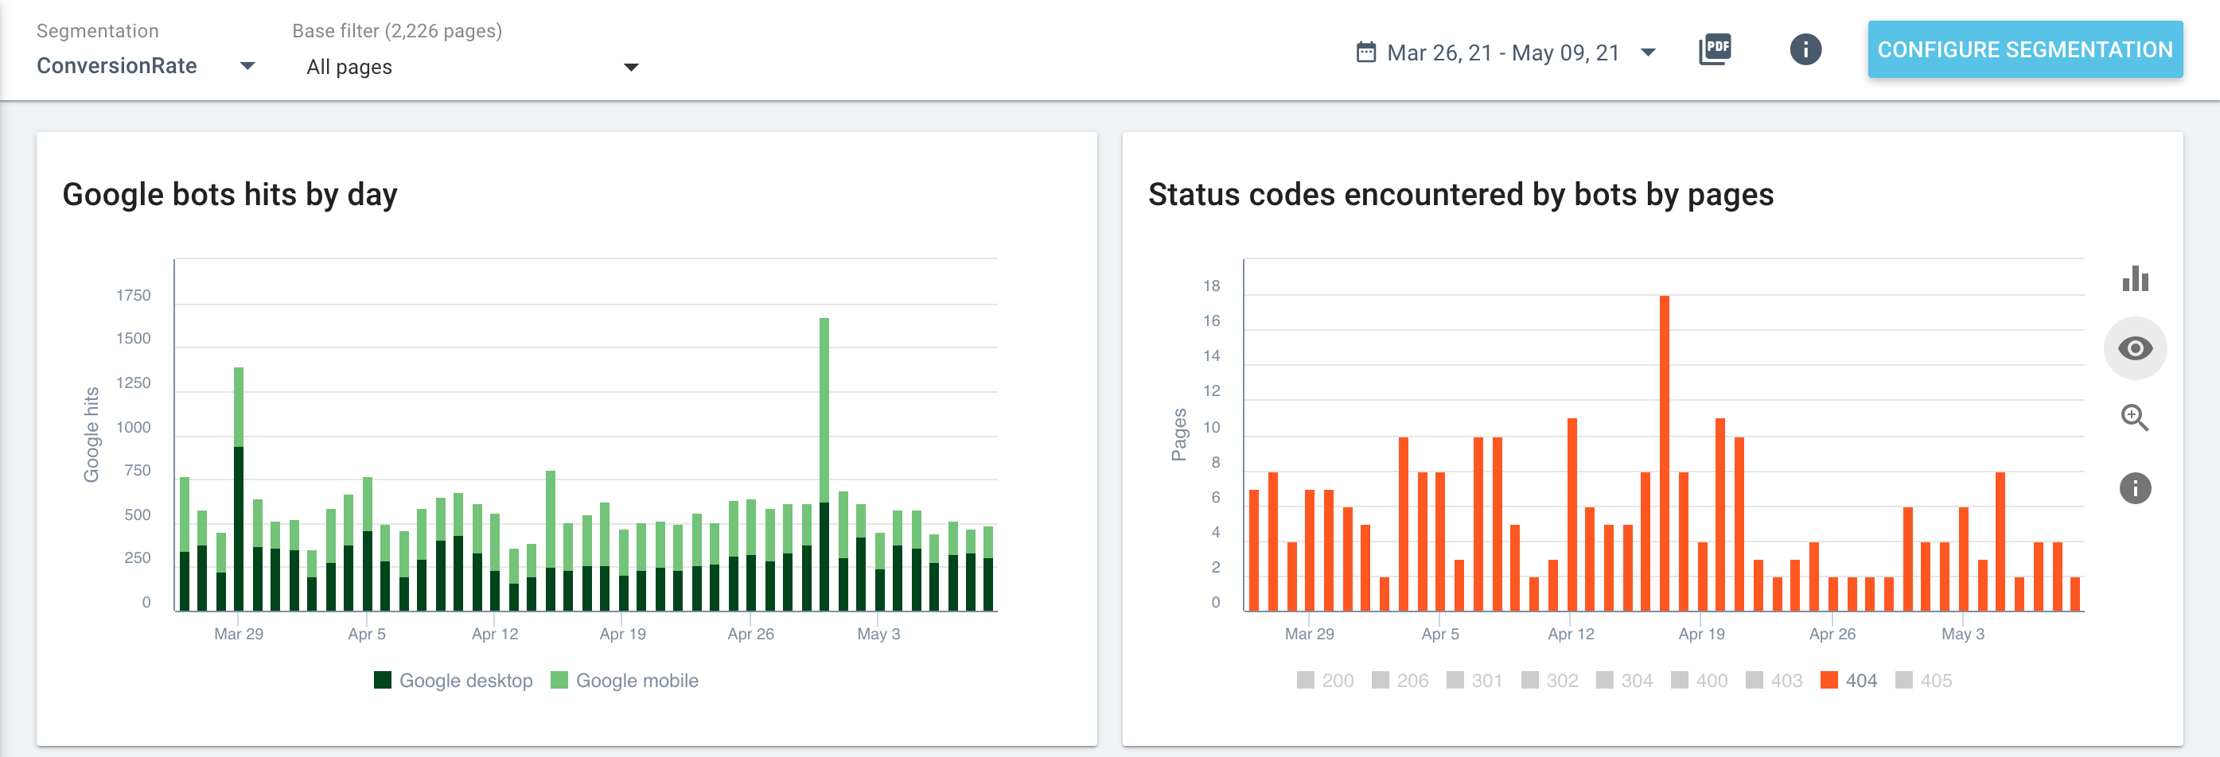The image size is (2220, 757).
Task: Click the header info circle icon
Action: (x=1805, y=49)
